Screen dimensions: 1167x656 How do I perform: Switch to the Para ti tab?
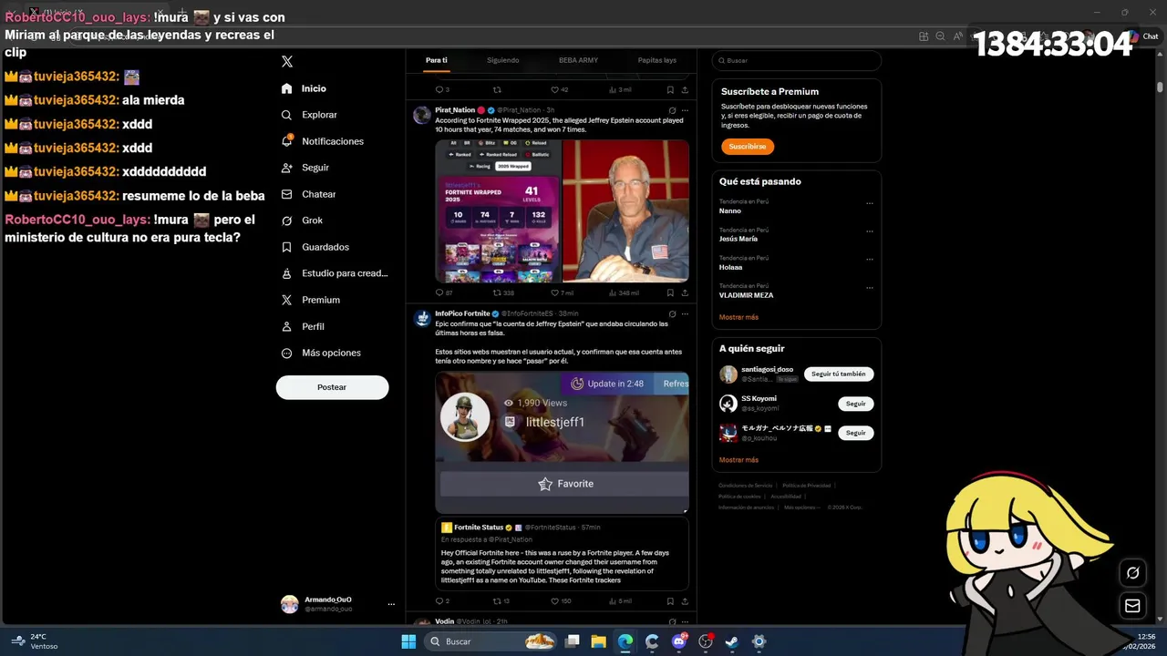[437, 60]
